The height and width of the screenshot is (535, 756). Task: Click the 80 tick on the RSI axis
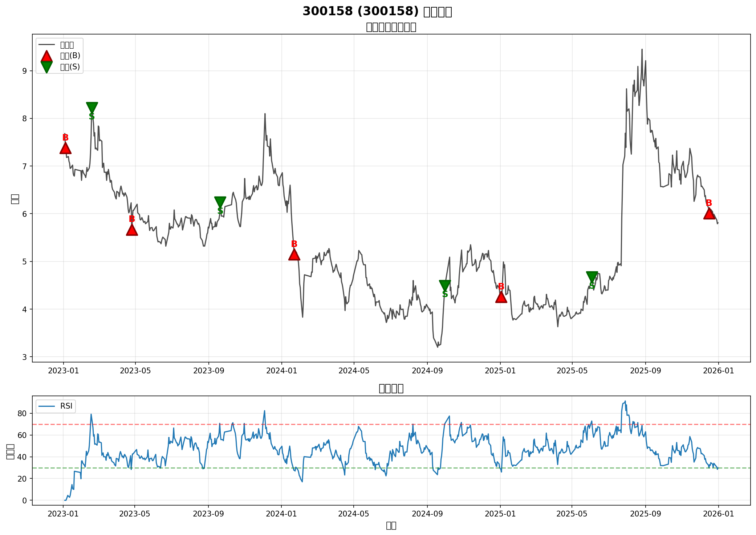(x=22, y=413)
